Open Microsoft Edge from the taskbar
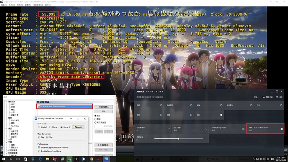 click(40, 159)
